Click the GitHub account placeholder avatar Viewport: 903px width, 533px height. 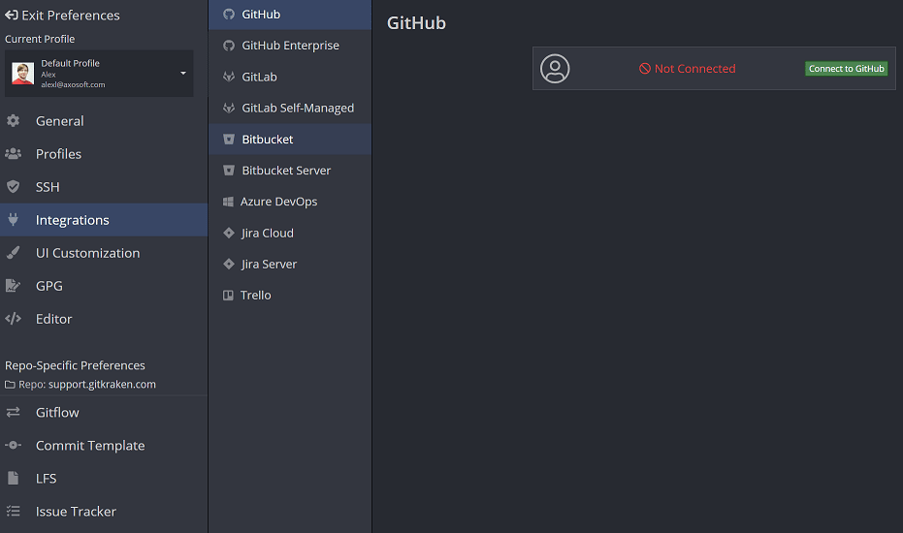point(555,69)
